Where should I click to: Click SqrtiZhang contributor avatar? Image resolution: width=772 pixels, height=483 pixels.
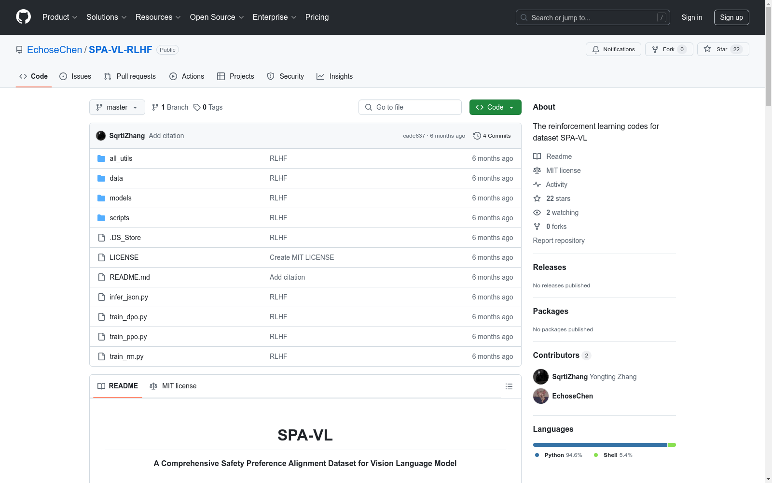541,377
